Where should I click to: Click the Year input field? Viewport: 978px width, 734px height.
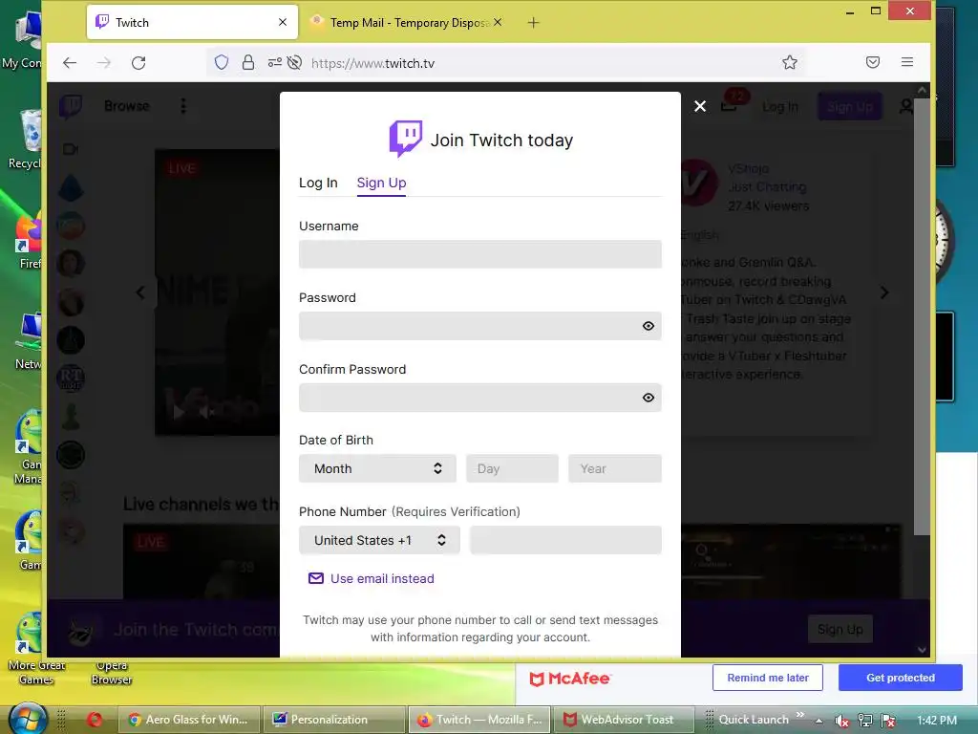pos(614,468)
